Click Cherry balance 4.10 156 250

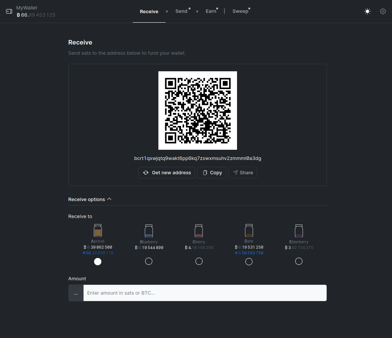click(x=199, y=248)
